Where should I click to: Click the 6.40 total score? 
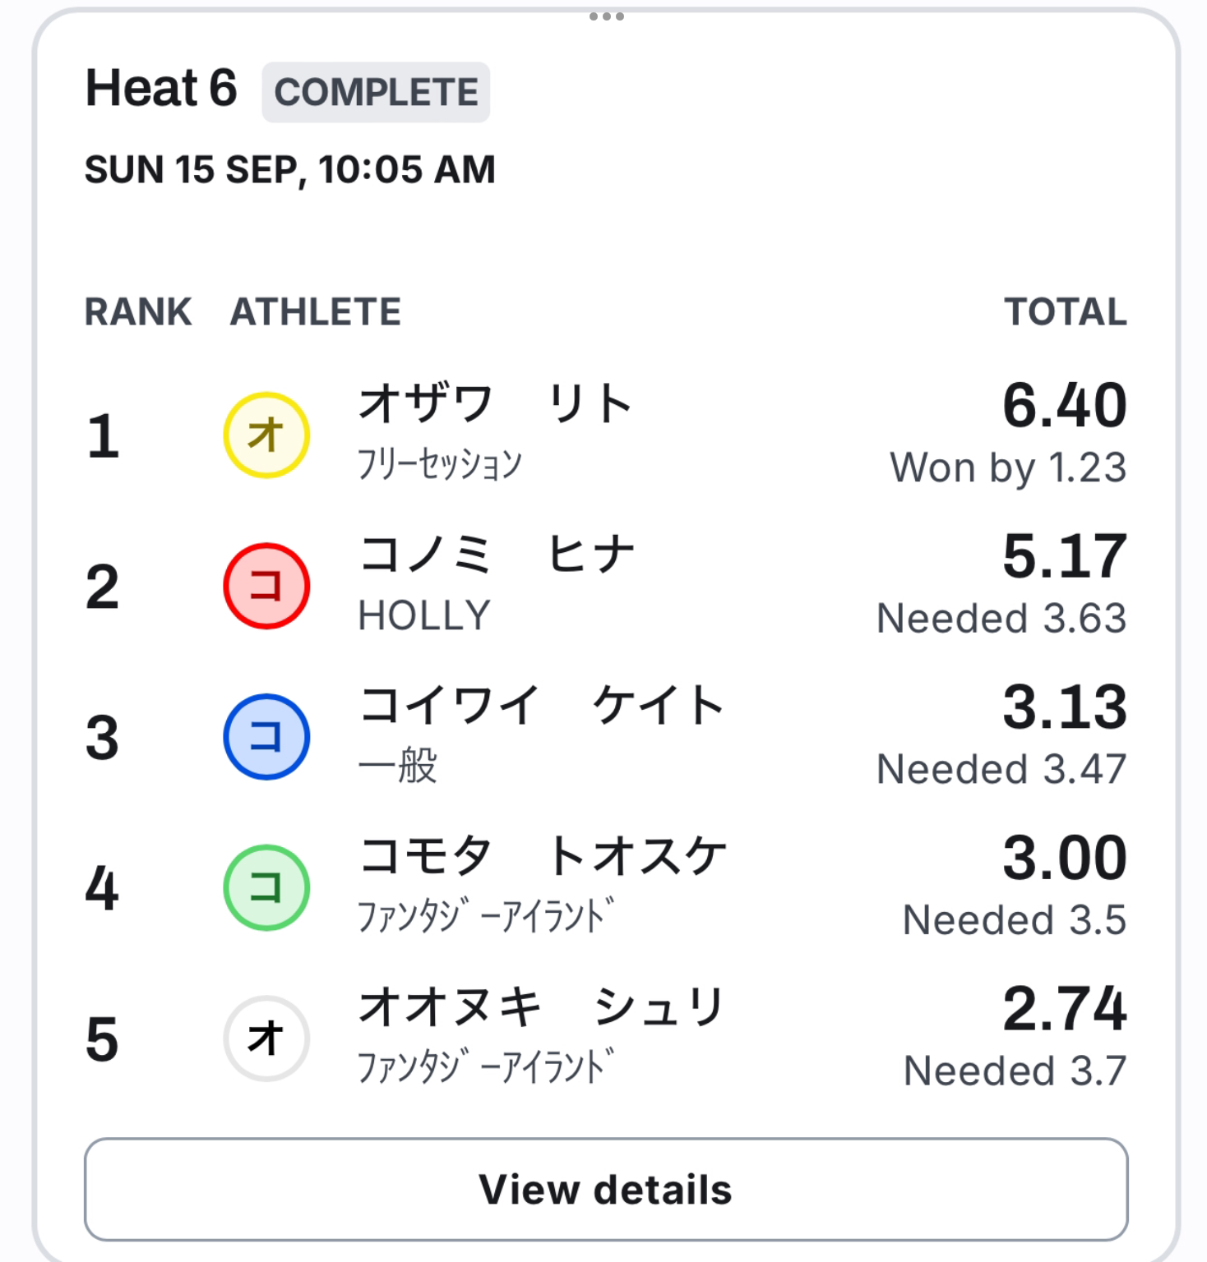1065,405
